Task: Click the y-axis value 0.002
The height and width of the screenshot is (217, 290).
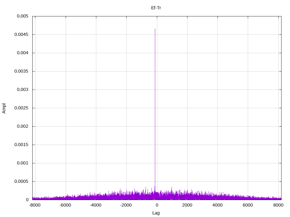Action: [x=23, y=126]
